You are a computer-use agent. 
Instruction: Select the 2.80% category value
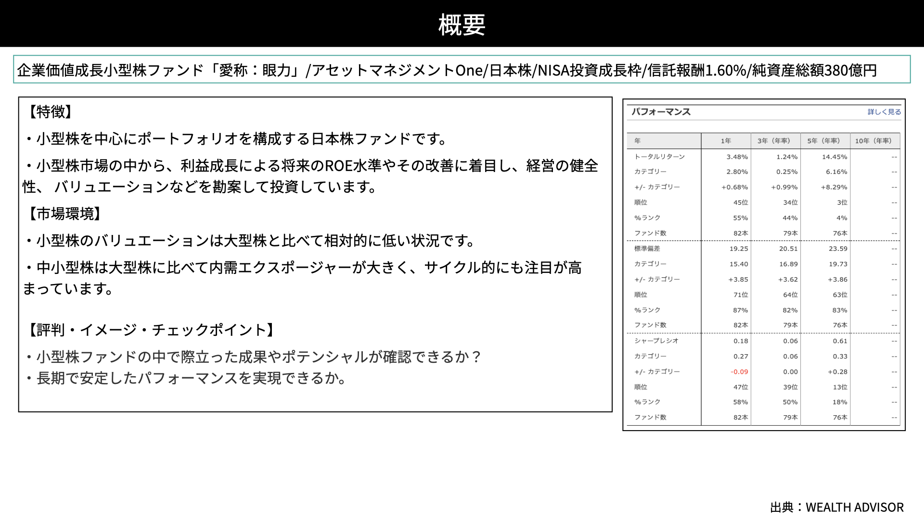point(737,172)
